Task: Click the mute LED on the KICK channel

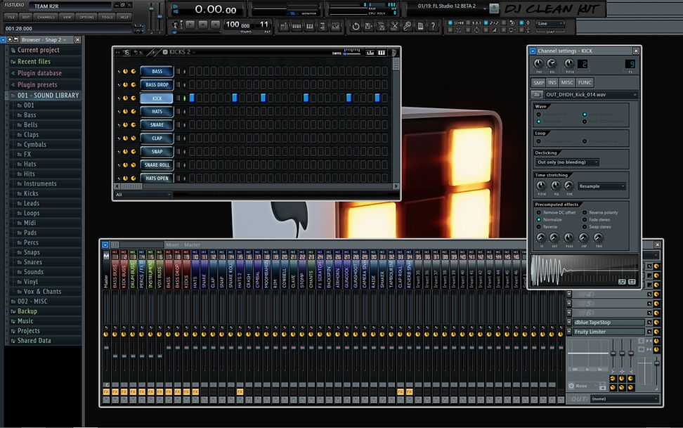Action: coord(117,98)
